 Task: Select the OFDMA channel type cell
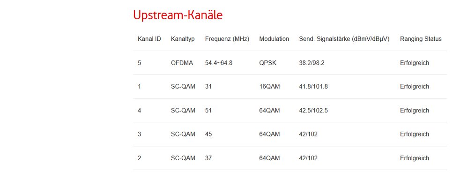(x=182, y=63)
